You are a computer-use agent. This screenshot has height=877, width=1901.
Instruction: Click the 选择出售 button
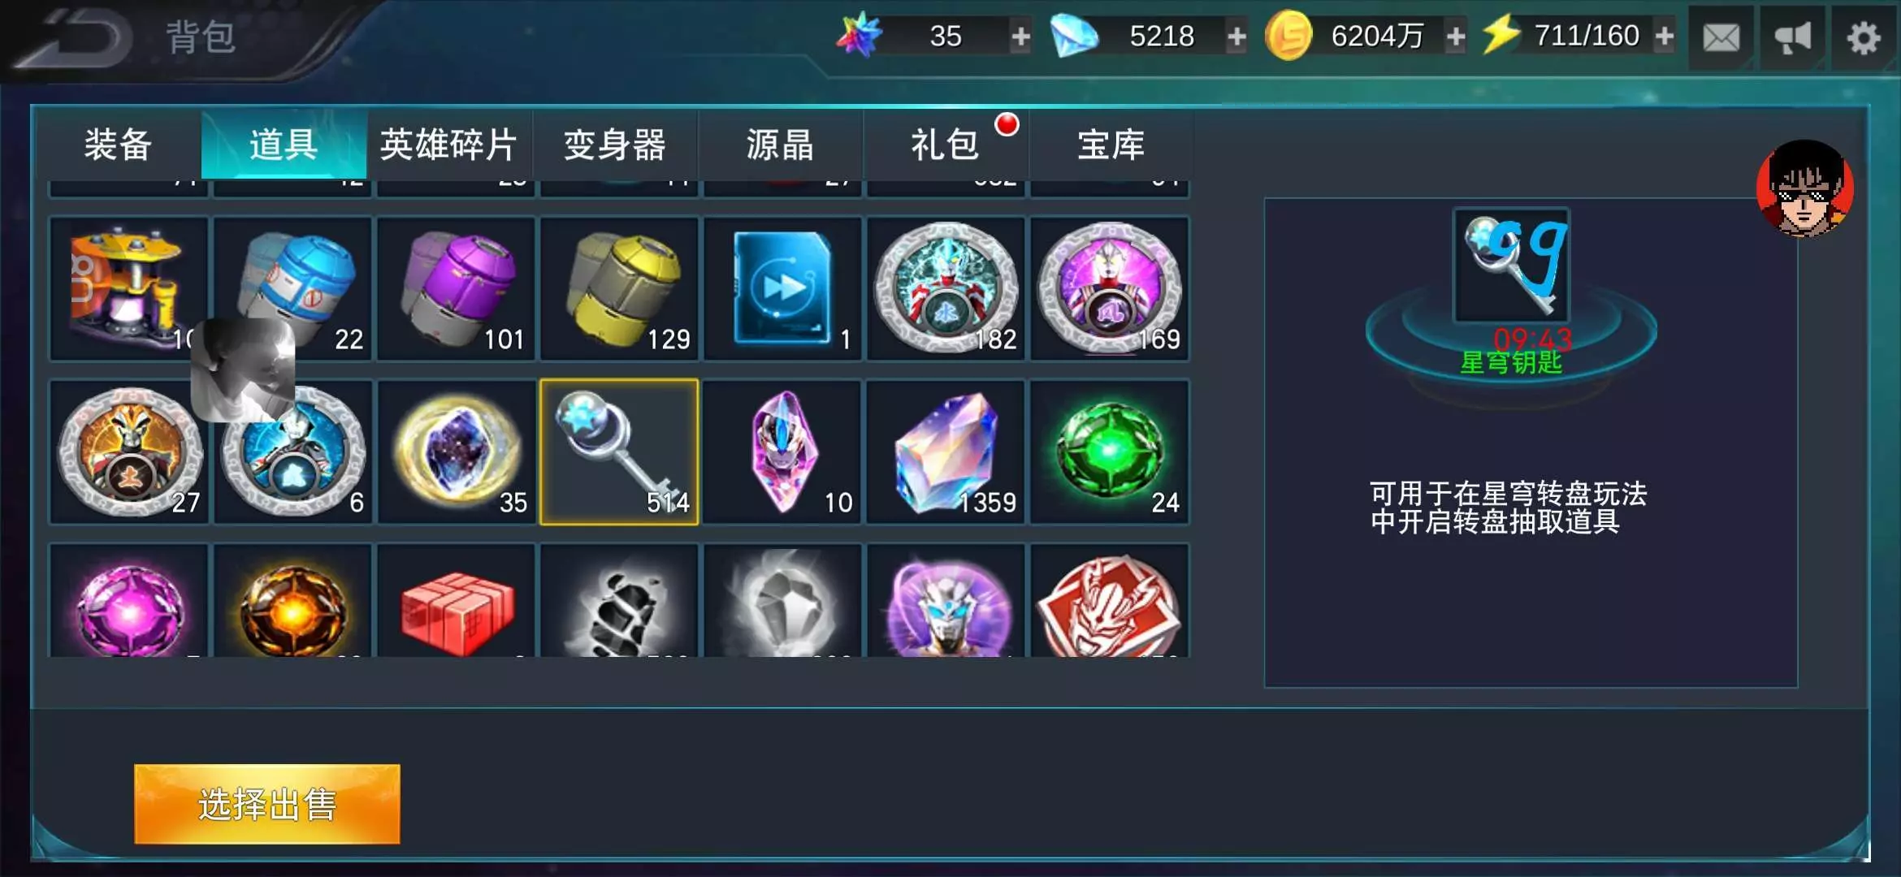click(267, 804)
